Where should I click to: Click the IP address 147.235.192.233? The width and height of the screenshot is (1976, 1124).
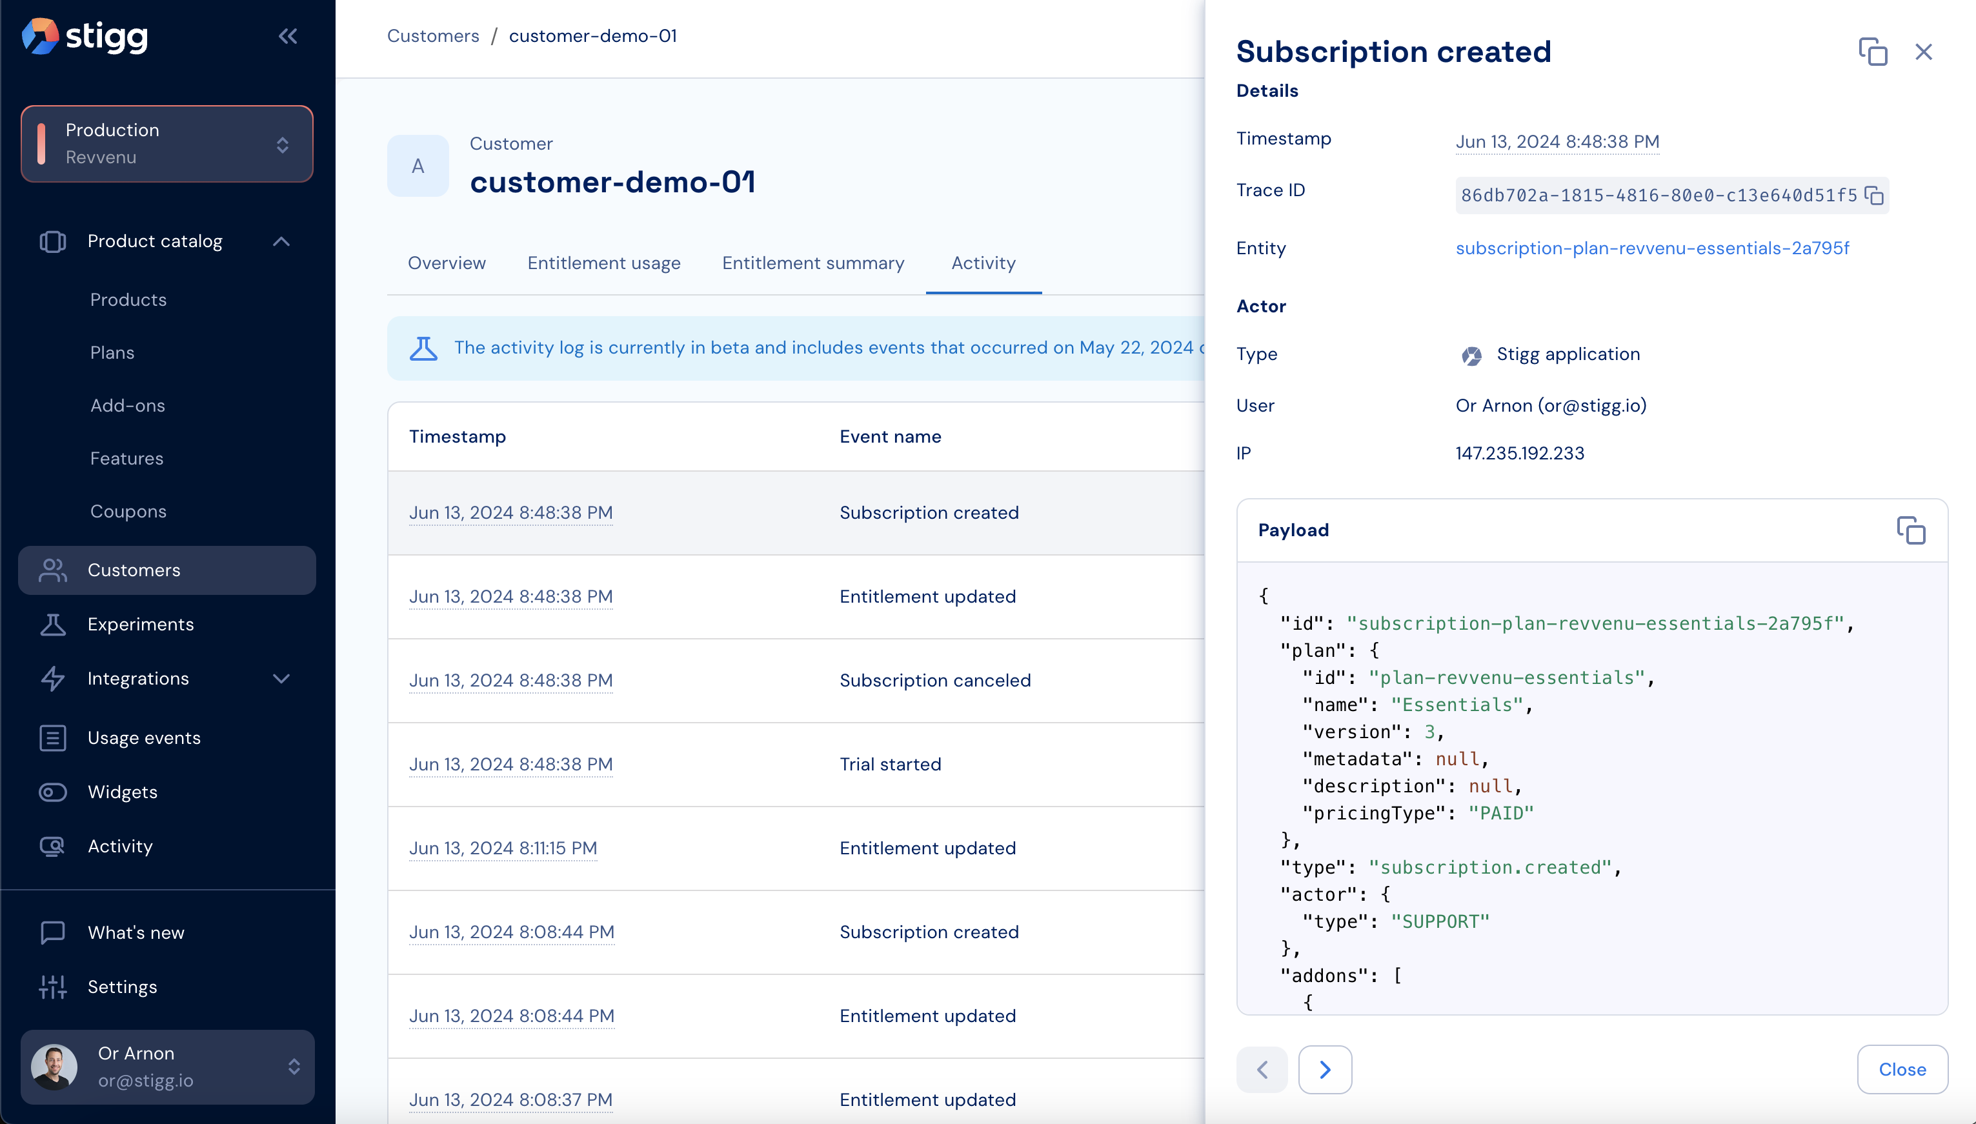tap(1520, 453)
